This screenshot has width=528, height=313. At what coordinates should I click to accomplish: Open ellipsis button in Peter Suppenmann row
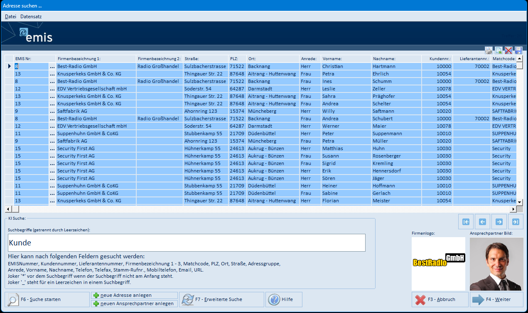point(52,133)
